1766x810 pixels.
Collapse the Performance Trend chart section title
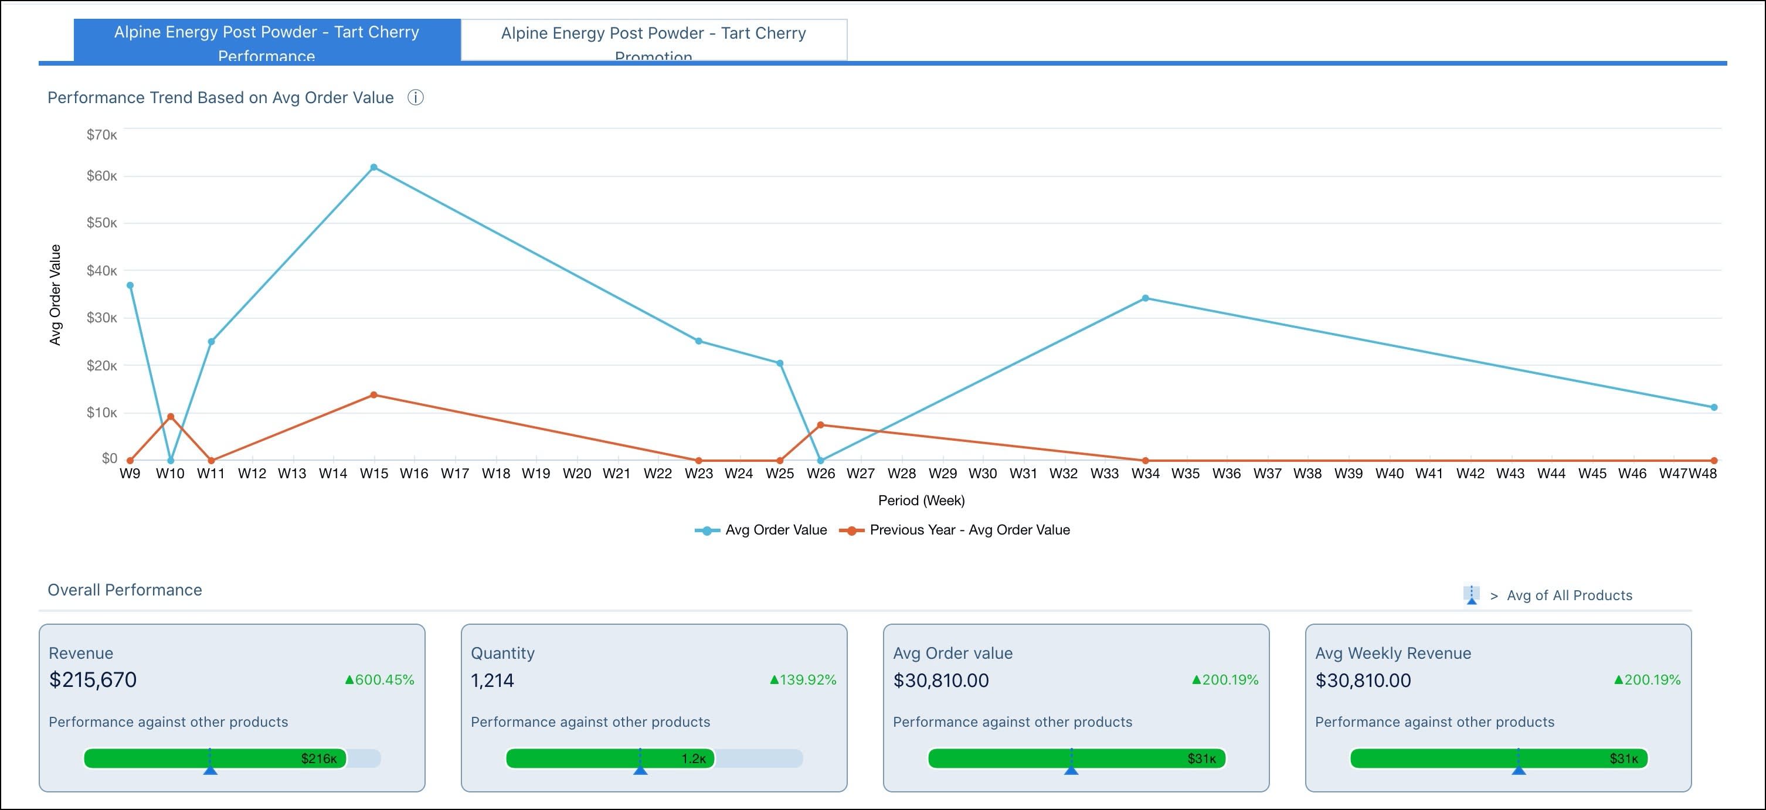[220, 97]
